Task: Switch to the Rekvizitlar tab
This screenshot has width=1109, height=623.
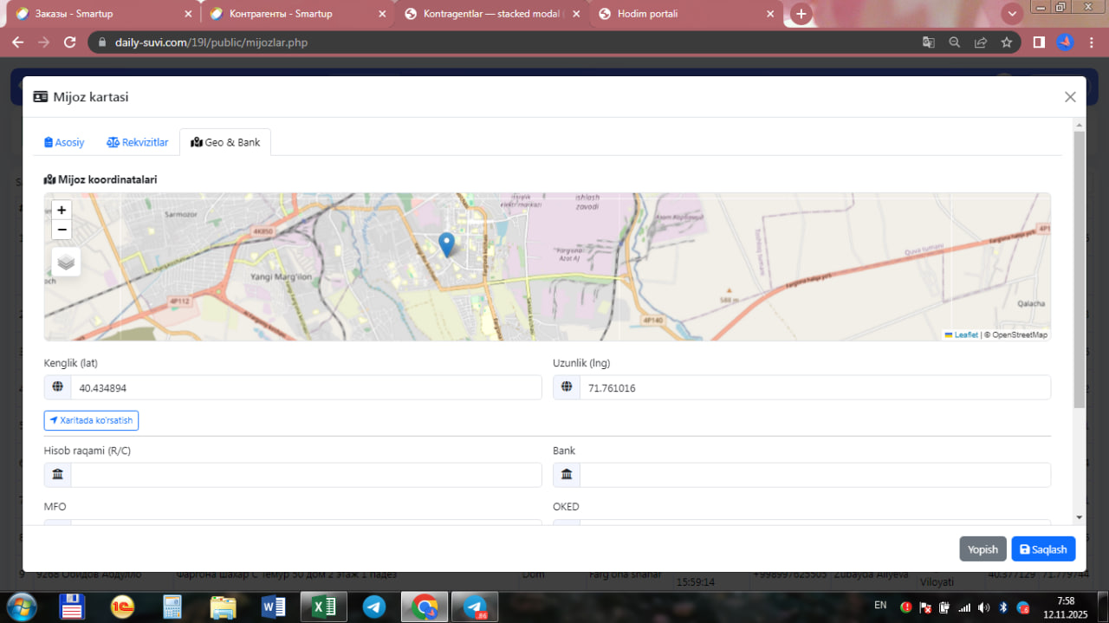Action: [137, 142]
